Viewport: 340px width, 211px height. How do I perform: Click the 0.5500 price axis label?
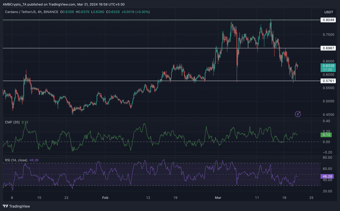click(x=328, y=88)
